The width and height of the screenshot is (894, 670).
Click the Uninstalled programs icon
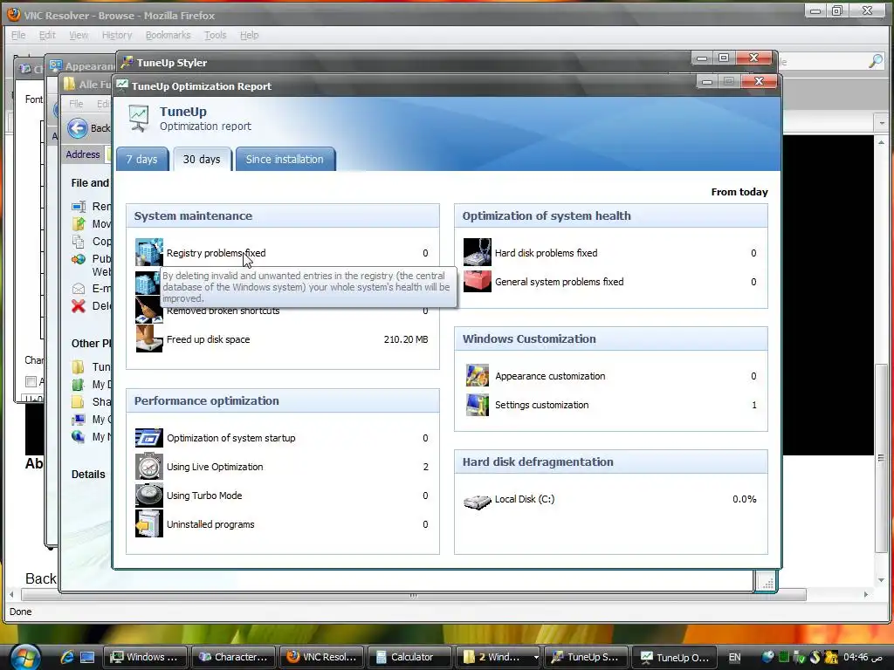tap(148, 524)
